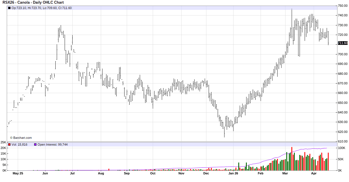The image size is (349, 182).
Task: Click the 610.00 price axis label
Action: coord(343,141)
